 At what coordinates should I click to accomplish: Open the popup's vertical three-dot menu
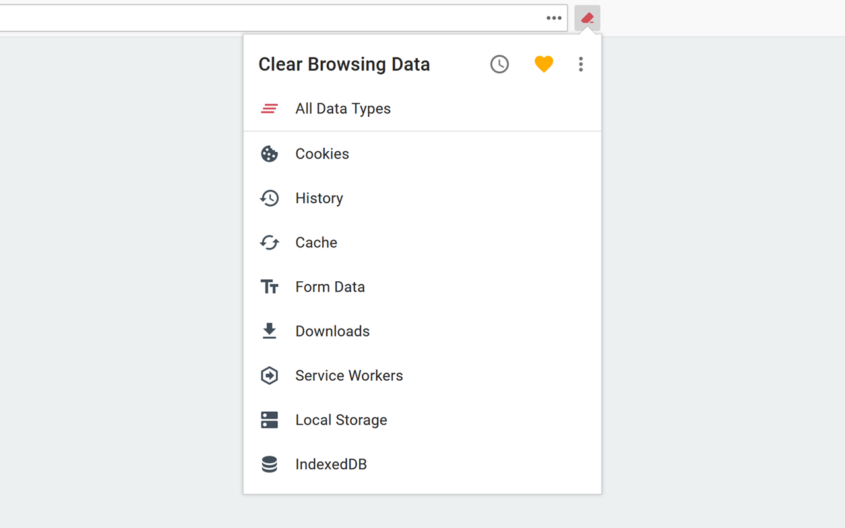(581, 64)
